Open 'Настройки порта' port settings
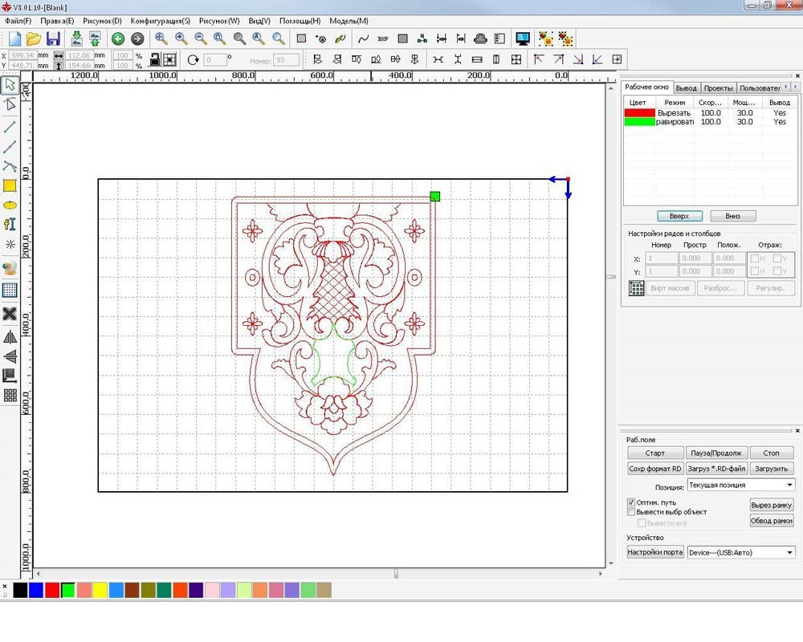This screenshot has width=803, height=642. (x=655, y=552)
